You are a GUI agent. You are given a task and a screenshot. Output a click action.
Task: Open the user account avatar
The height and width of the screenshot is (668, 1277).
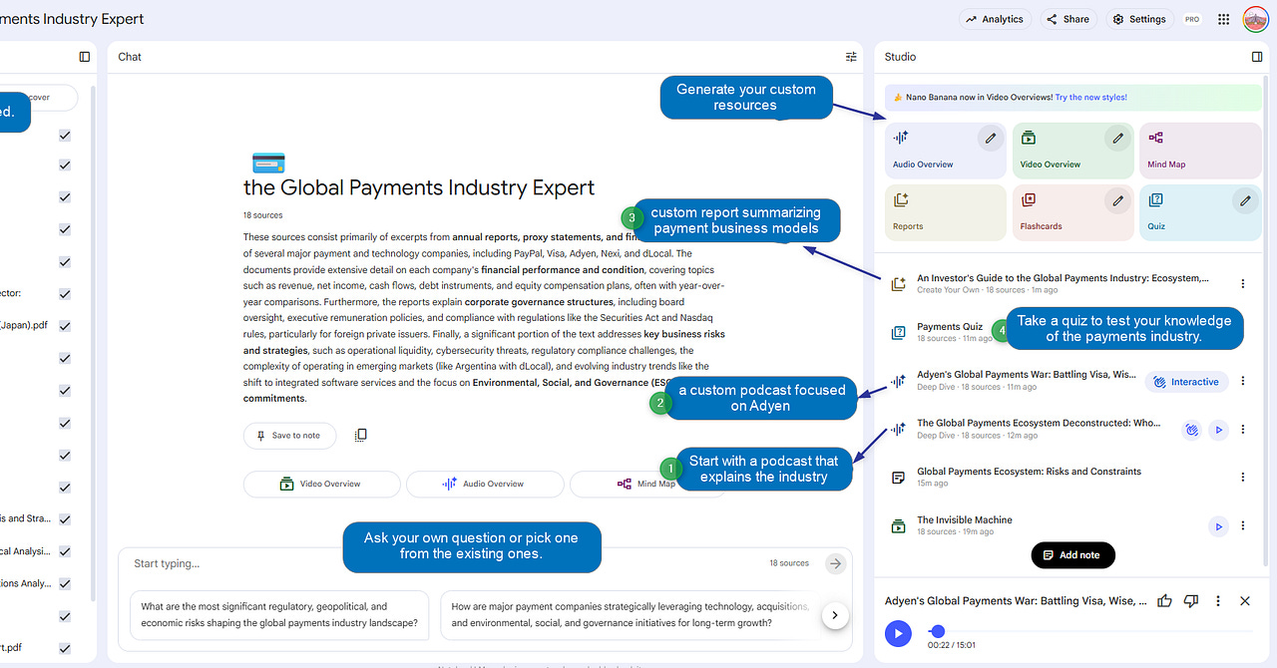[x=1255, y=19]
